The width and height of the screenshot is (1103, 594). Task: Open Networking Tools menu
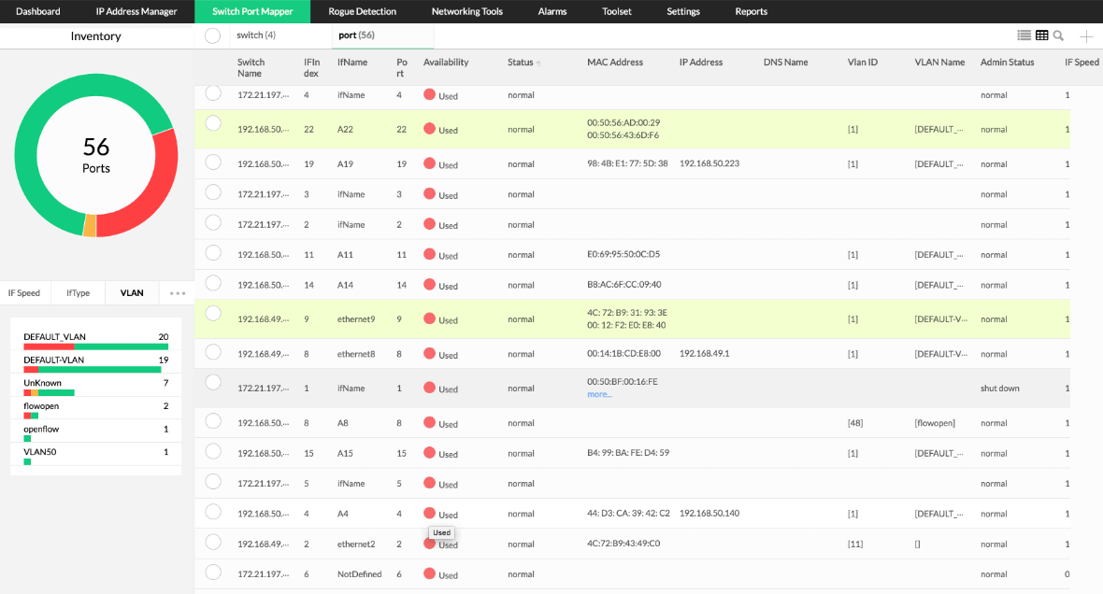(467, 11)
